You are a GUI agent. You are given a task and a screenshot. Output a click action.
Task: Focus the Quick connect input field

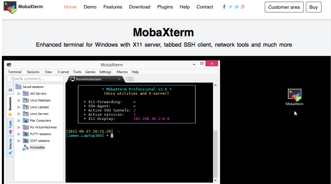point(35,79)
